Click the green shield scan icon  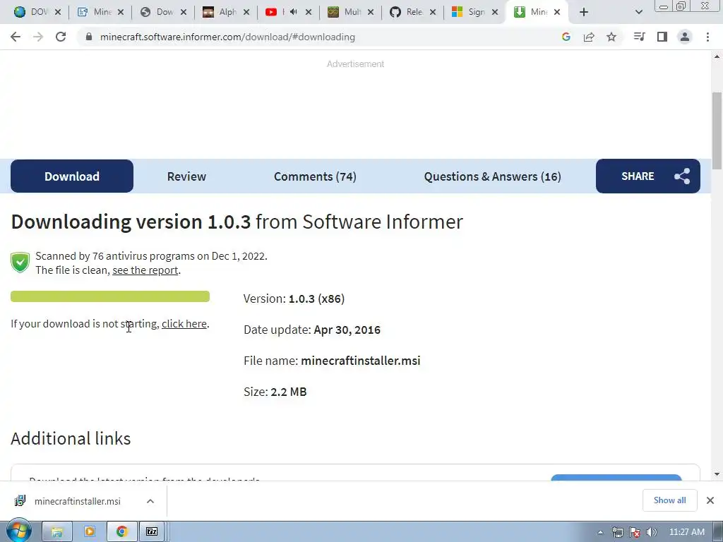pos(20,263)
